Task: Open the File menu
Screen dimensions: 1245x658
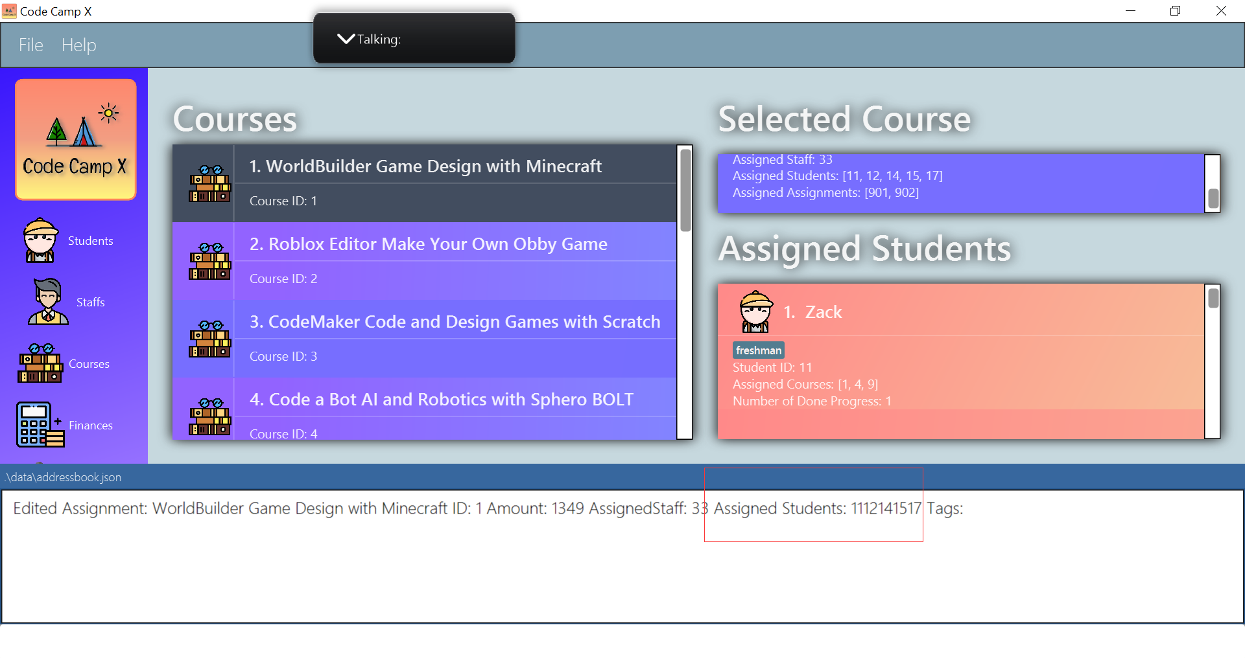Action: [30, 45]
